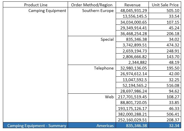The width and height of the screenshot is (184, 131).
Task: Select the Order Method/Region column header
Action: click(92, 5)
